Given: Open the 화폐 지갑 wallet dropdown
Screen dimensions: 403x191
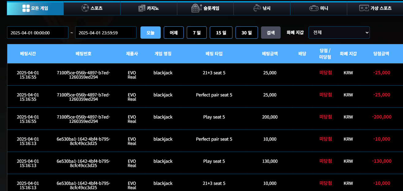Looking at the screenshot, I should click(x=339, y=33).
